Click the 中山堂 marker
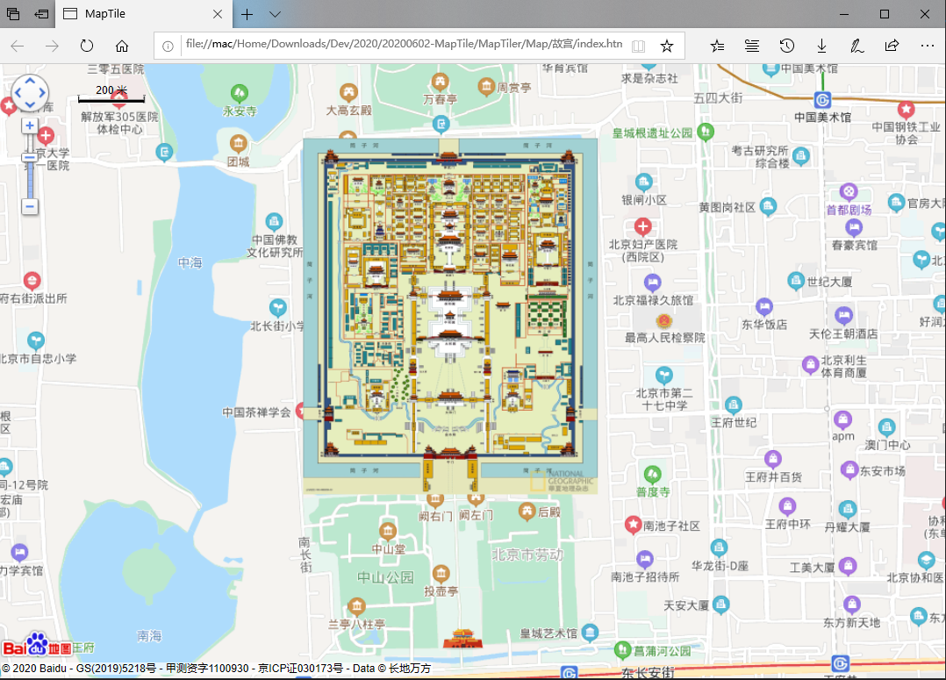This screenshot has width=946, height=680. (388, 531)
